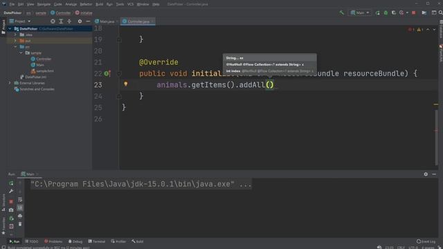The height and width of the screenshot is (249, 443).
Task: Click the override gutter icon on line 22
Action: pyautogui.click(x=107, y=74)
